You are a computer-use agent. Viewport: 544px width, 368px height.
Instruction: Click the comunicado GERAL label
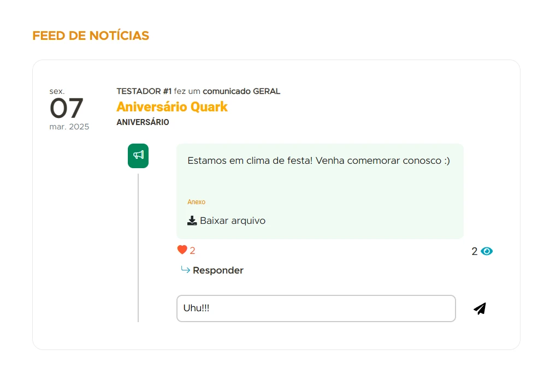241,91
